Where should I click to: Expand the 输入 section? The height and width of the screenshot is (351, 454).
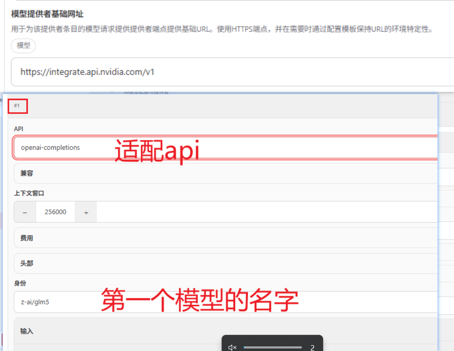click(x=27, y=331)
